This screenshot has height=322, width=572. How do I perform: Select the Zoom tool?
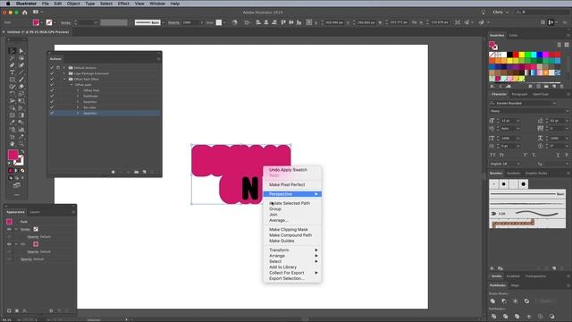[x=21, y=144]
